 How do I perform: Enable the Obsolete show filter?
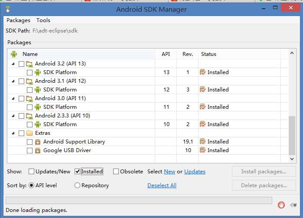(116, 172)
